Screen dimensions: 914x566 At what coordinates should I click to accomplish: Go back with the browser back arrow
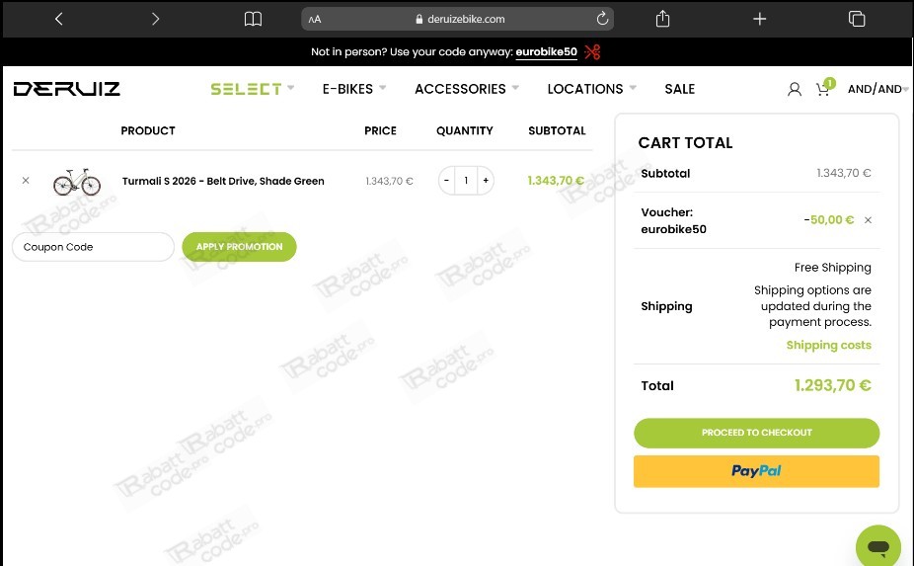(59, 19)
